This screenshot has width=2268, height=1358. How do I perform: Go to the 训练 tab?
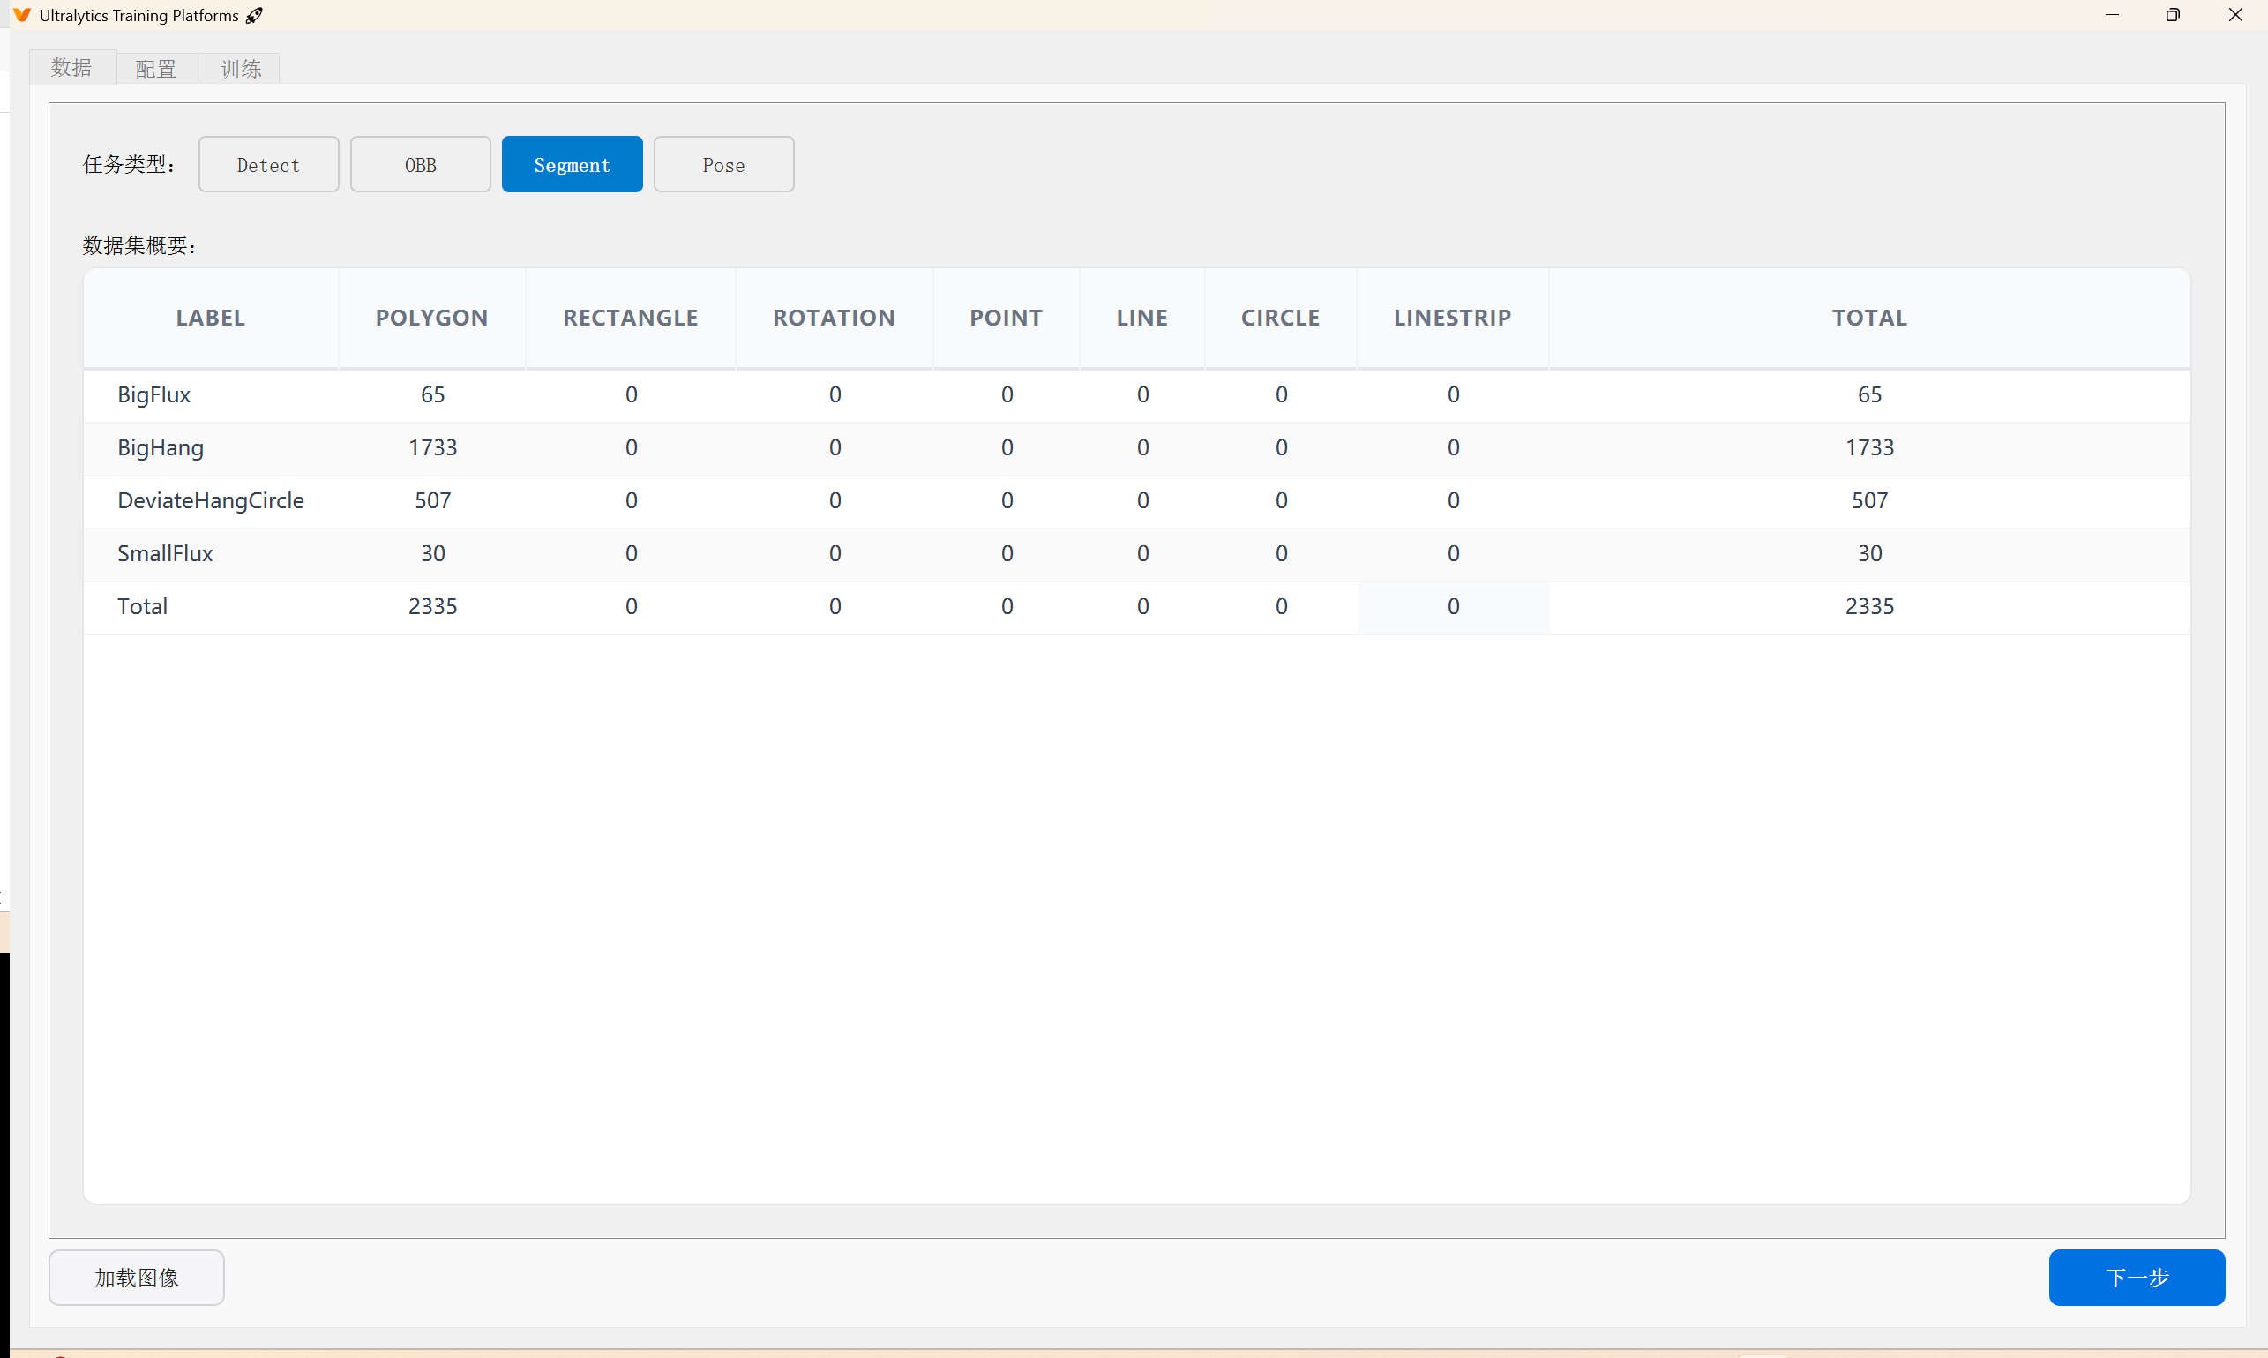click(241, 69)
